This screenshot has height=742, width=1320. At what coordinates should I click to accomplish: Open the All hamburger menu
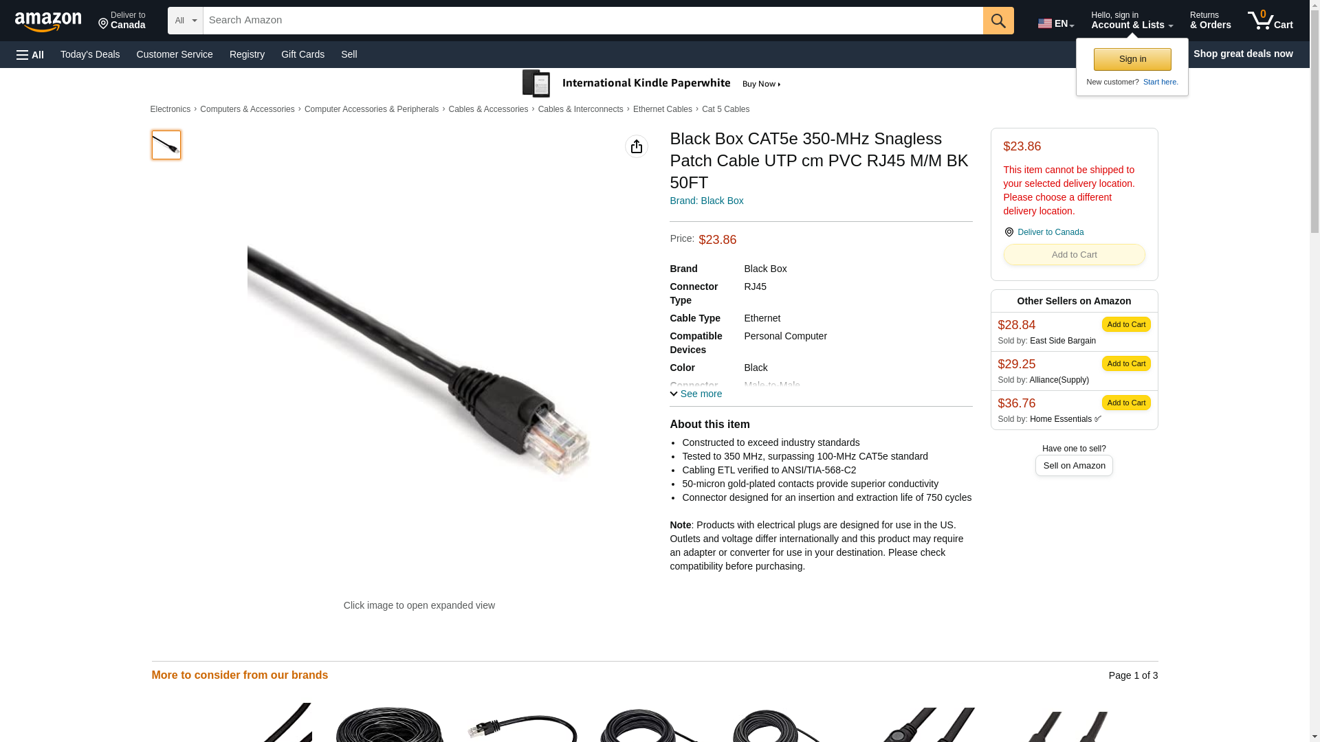pos(30,54)
